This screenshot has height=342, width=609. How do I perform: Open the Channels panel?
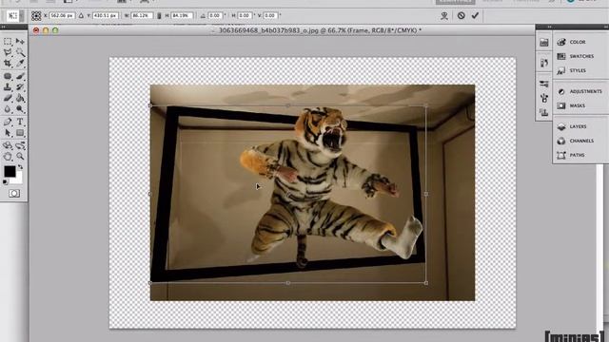coord(580,141)
